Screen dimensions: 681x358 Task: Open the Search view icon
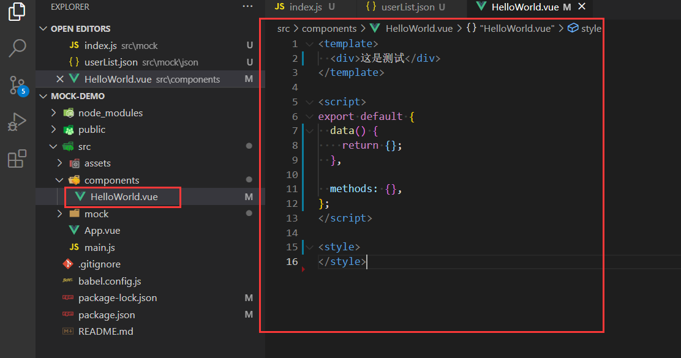(x=17, y=48)
